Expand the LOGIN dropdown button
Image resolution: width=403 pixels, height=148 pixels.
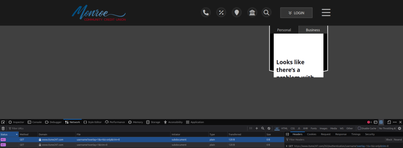click(296, 13)
